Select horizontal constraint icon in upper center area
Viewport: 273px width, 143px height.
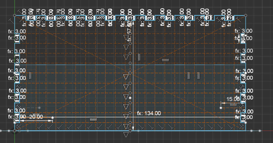click(x=165, y=60)
